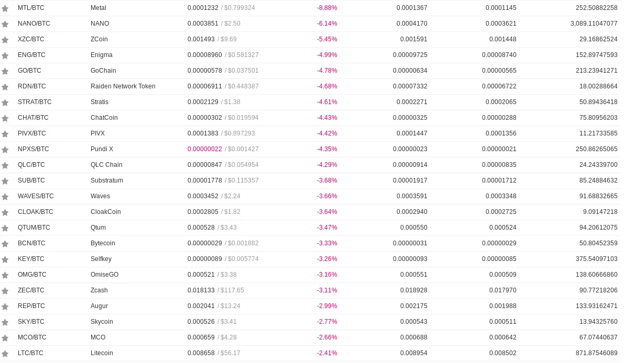
Task: Click the pink NPXS price 0.00000022
Action: click(204, 149)
